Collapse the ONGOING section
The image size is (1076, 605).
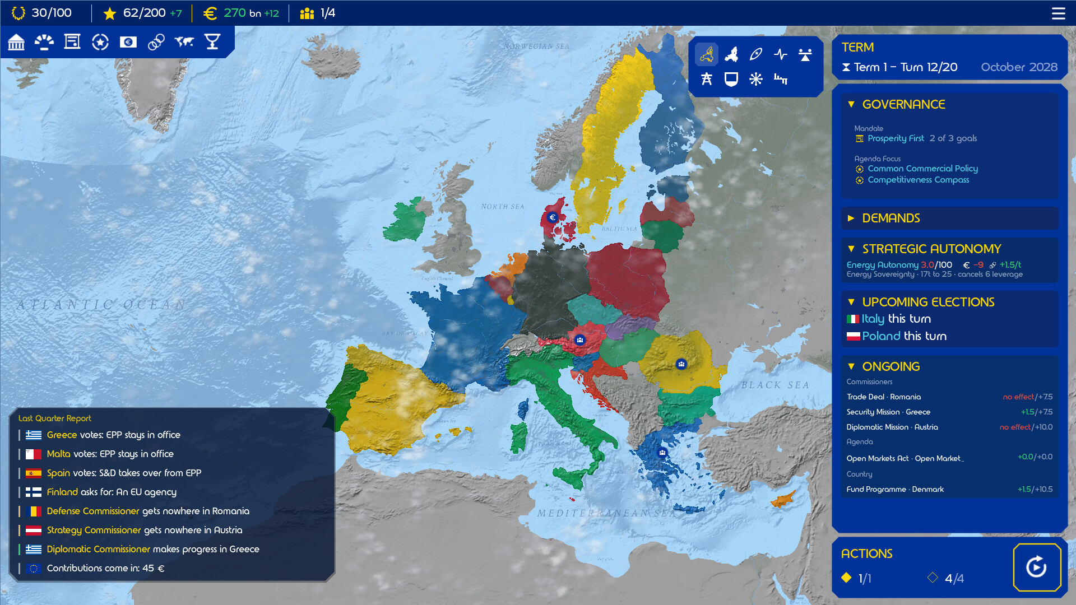coord(851,366)
